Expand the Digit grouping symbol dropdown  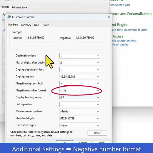[x=80, y=70]
